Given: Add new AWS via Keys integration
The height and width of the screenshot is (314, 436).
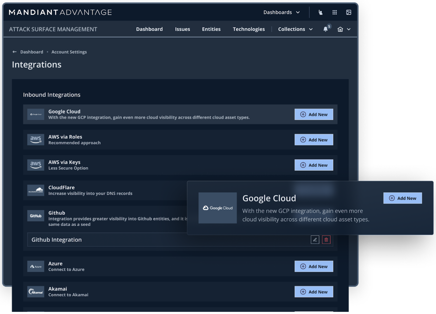Looking at the screenshot, I should (x=314, y=165).
